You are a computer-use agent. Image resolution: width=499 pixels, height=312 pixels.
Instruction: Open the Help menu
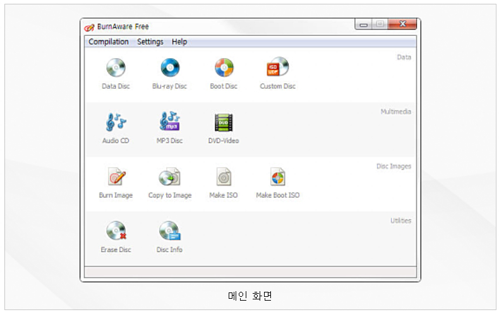point(179,42)
